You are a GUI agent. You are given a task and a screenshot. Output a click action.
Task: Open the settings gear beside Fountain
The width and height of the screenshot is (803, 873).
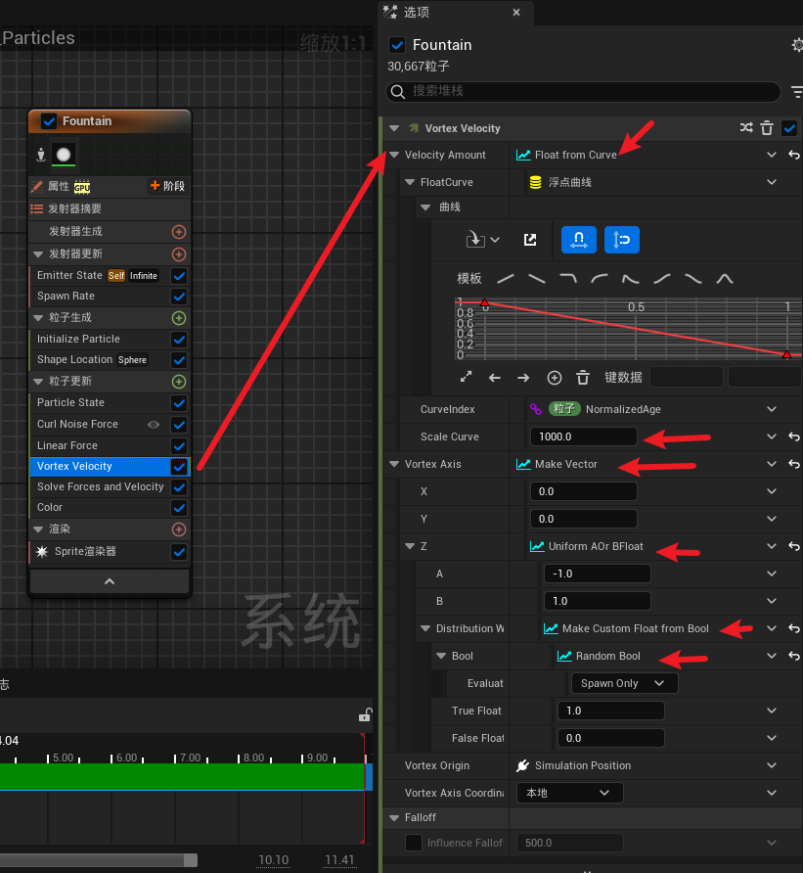point(797,45)
